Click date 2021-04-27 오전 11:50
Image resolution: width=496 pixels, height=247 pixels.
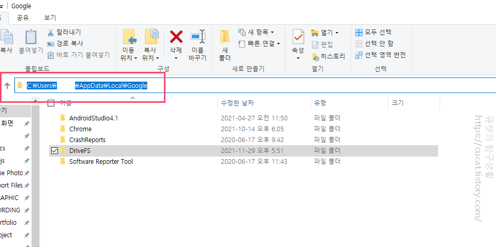254,118
